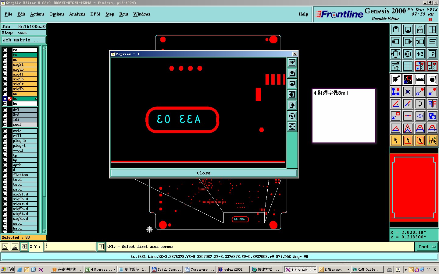Select the single-feature arrow selection tool
439x274 pixels.
coord(396,140)
